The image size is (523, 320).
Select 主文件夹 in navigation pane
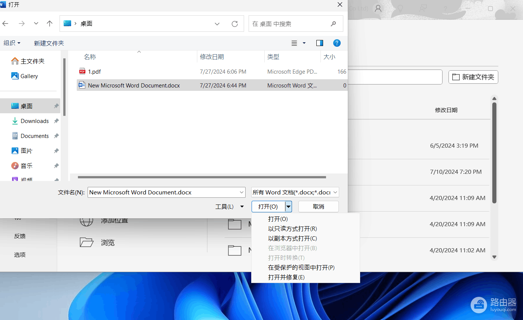click(28, 61)
